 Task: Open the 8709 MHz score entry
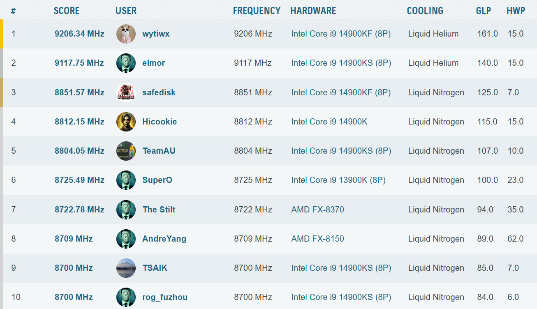pos(74,239)
